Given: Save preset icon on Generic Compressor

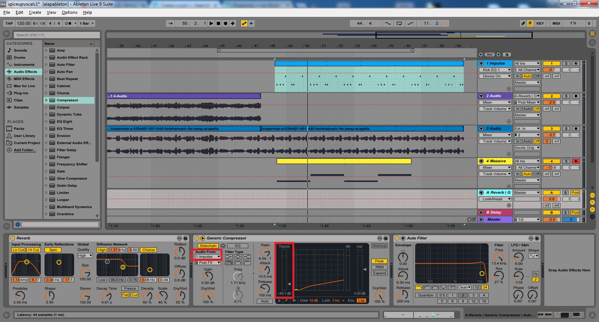Looking at the screenshot, I should (386, 238).
